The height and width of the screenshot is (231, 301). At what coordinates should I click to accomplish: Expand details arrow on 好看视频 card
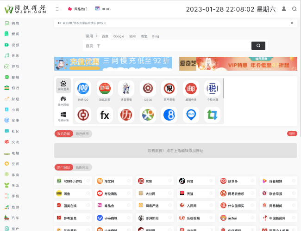coord(294,181)
